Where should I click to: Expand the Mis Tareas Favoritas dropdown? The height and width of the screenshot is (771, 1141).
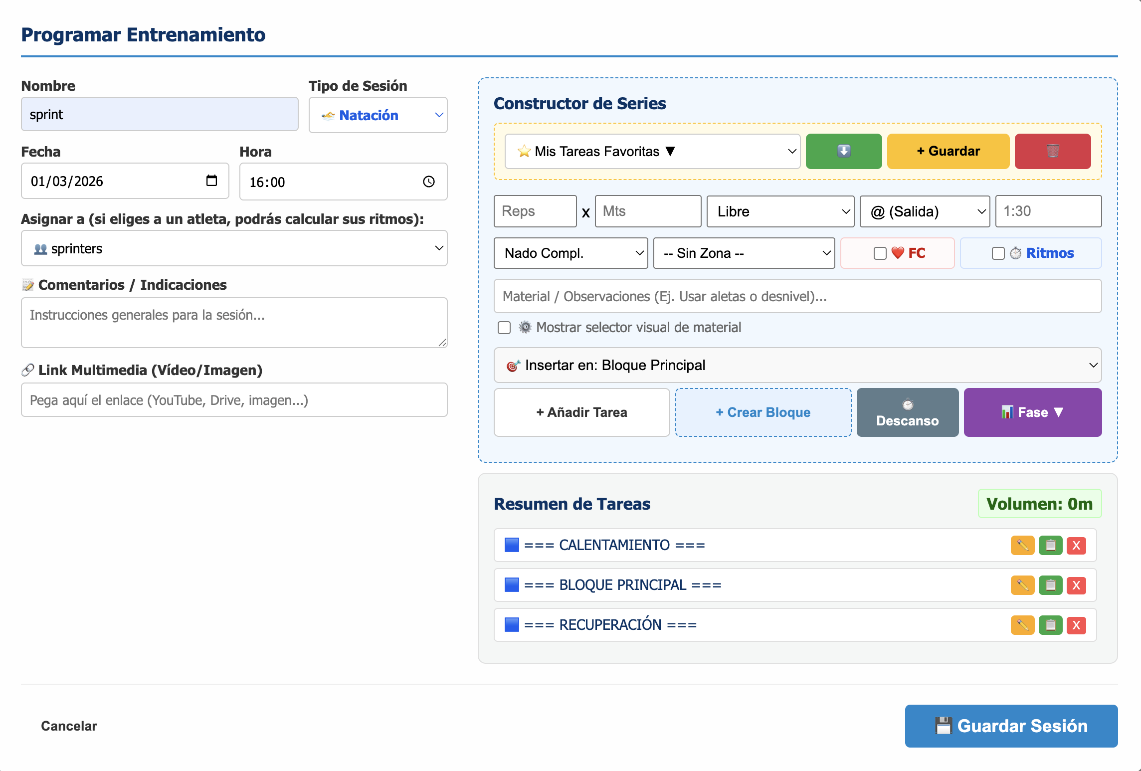[x=652, y=151]
